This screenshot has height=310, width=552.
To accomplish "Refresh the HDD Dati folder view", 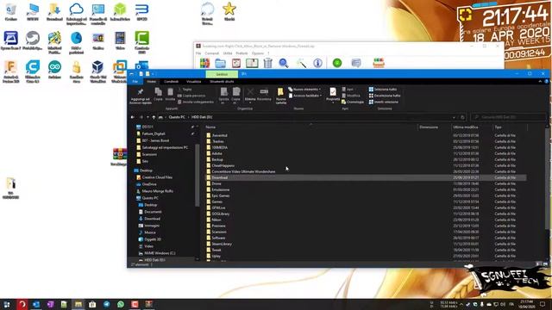I will [462, 117].
